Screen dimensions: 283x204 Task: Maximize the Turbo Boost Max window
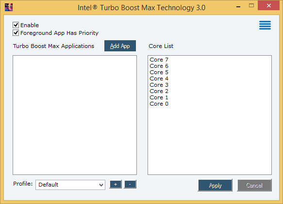(x=251, y=6)
